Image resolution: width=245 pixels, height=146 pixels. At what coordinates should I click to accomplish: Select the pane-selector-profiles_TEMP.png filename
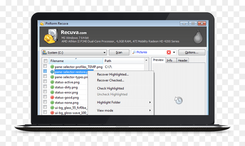(x=79, y=67)
